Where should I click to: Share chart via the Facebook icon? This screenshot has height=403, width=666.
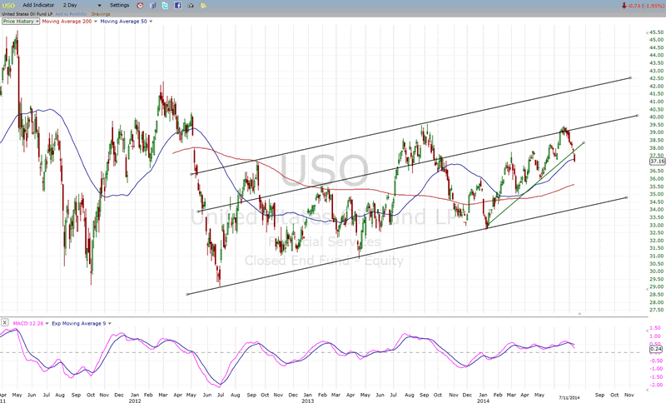click(178, 6)
